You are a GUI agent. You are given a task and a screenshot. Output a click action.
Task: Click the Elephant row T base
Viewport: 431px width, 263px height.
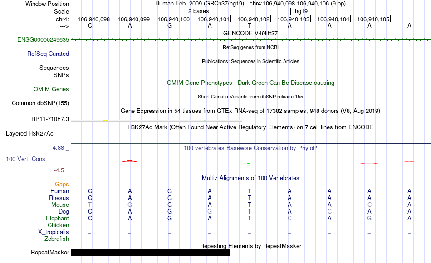(250, 219)
